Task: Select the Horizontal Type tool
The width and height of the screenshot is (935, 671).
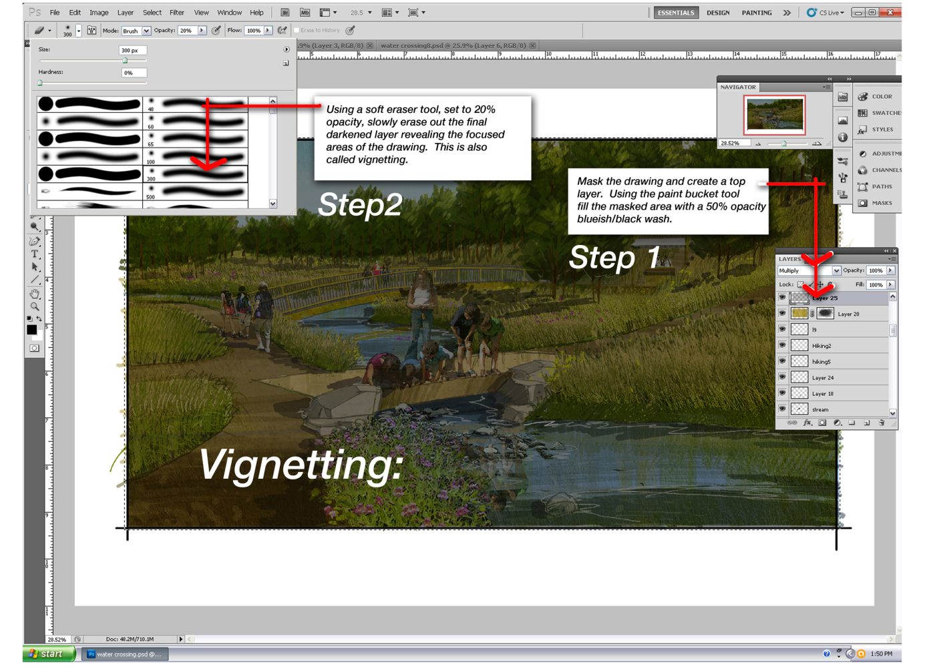Action: tap(35, 254)
